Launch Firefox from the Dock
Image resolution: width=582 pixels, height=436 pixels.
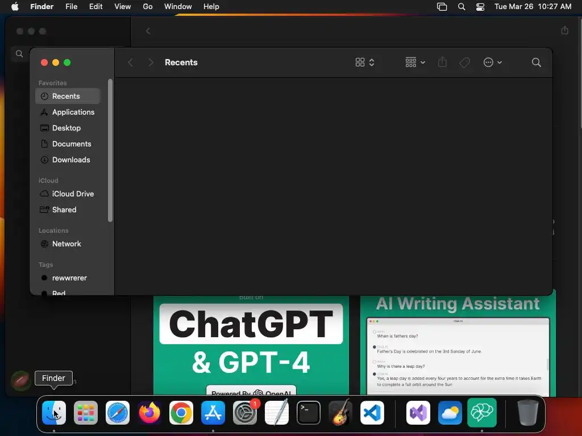[x=149, y=413]
